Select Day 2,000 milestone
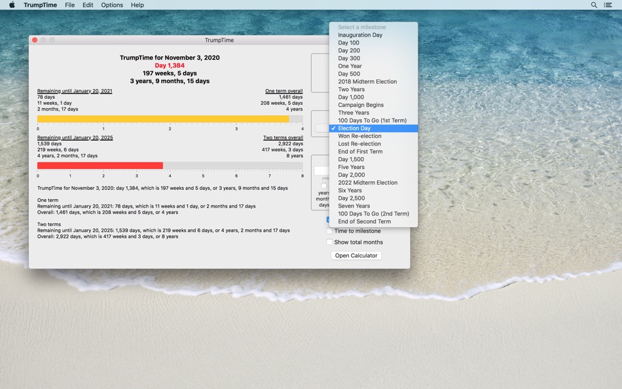 [x=373, y=175]
